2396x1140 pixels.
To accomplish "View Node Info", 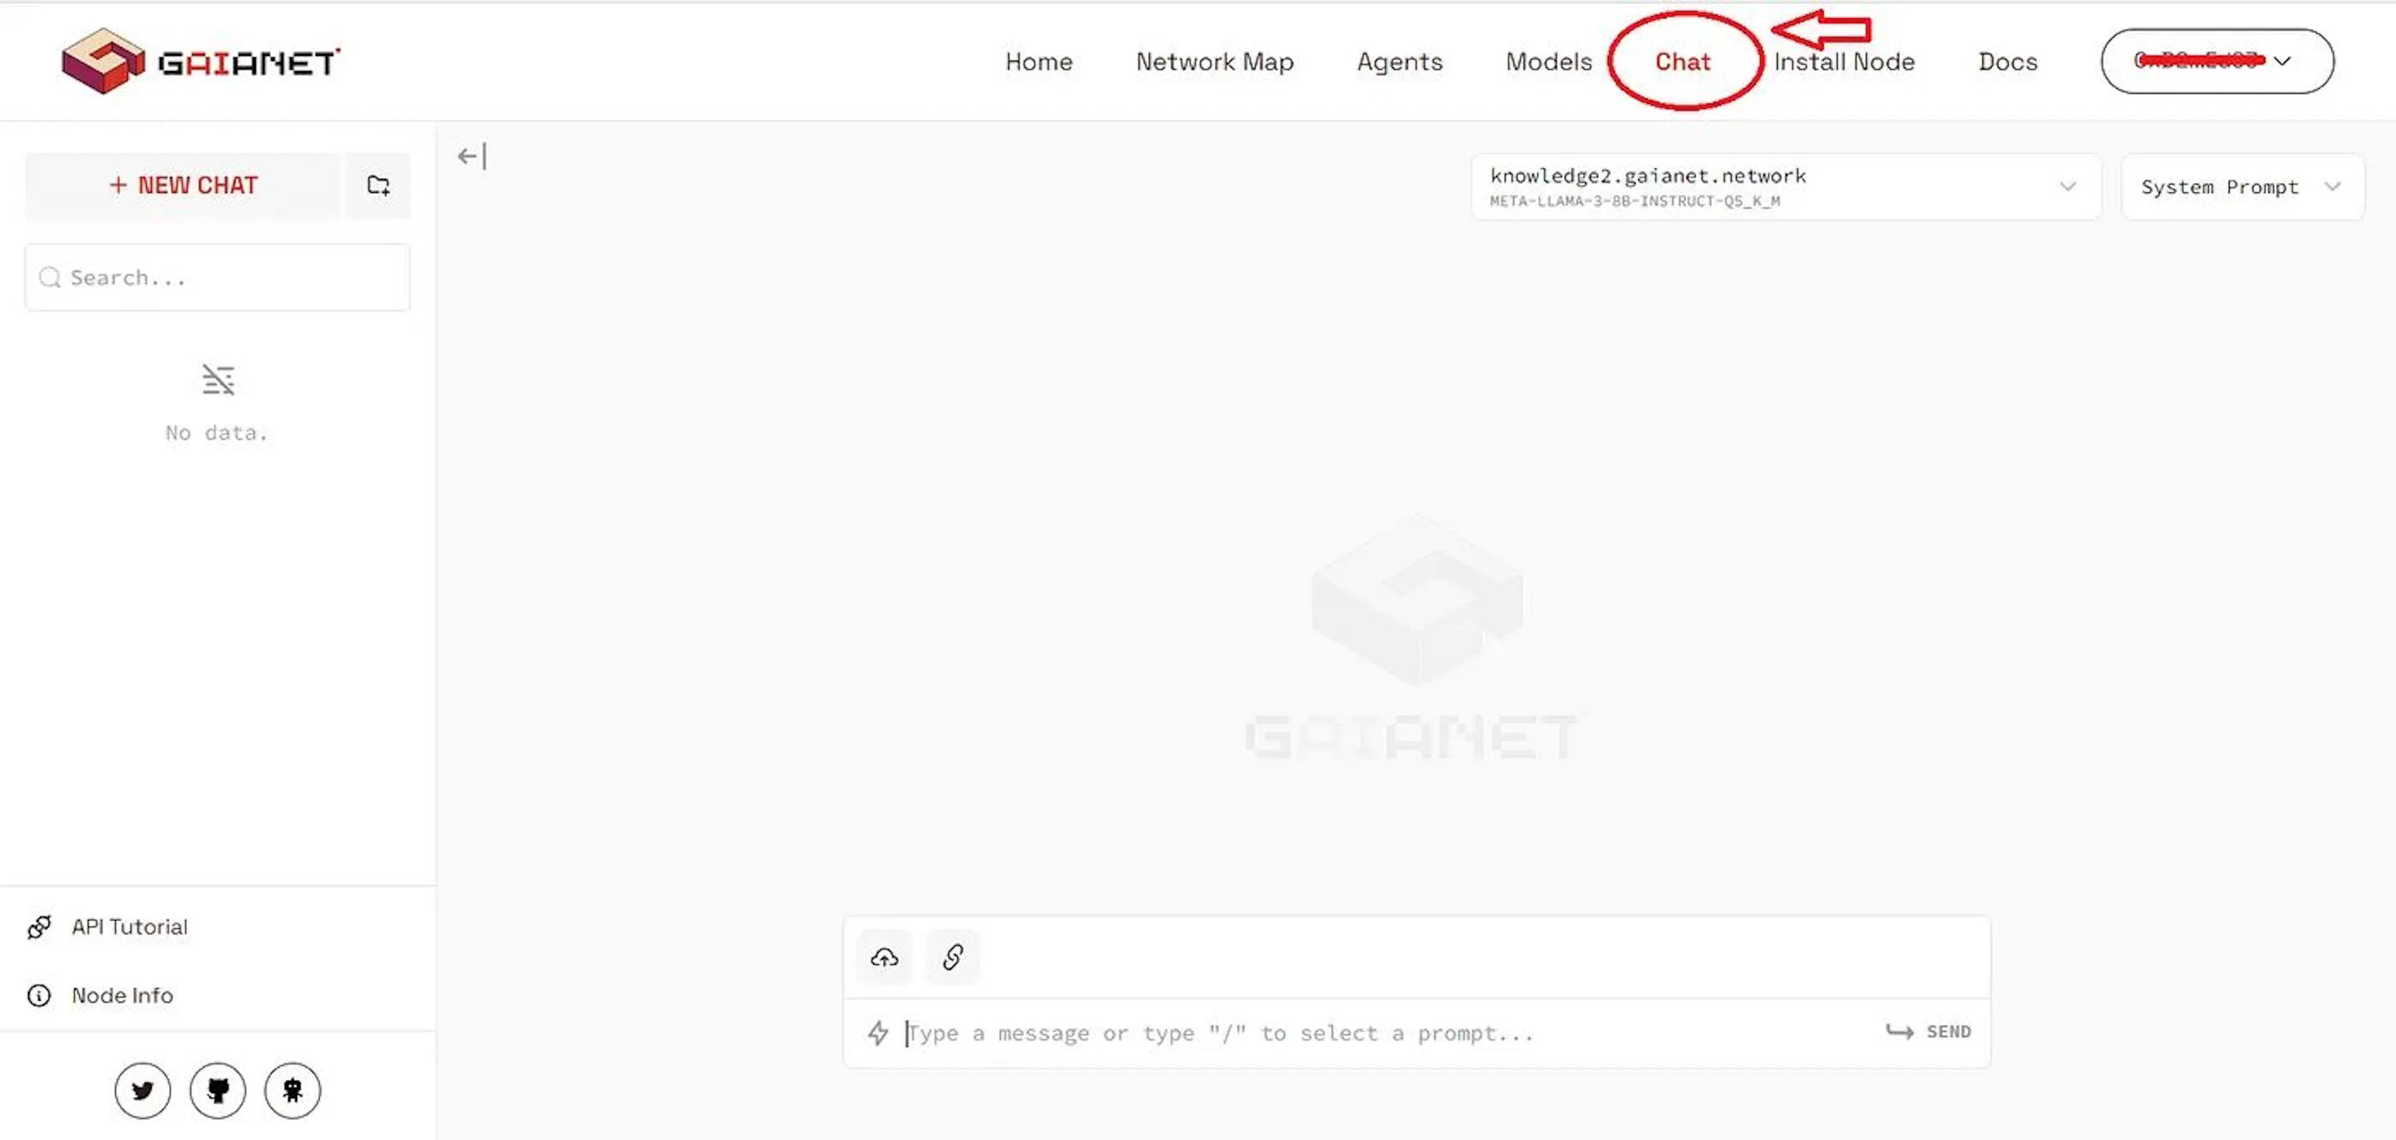I will (122, 995).
